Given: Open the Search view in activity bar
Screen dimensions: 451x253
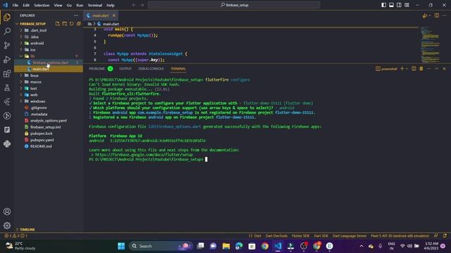Looking at the screenshot, I should click(7, 31).
